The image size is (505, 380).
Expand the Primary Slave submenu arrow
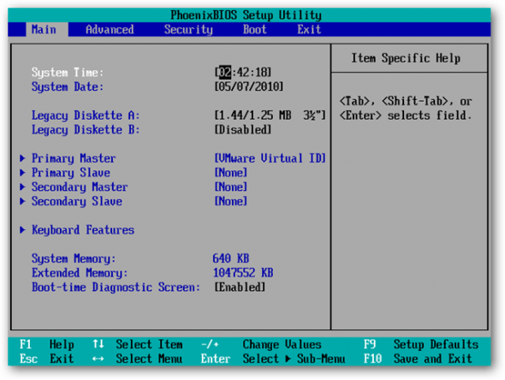tap(22, 173)
